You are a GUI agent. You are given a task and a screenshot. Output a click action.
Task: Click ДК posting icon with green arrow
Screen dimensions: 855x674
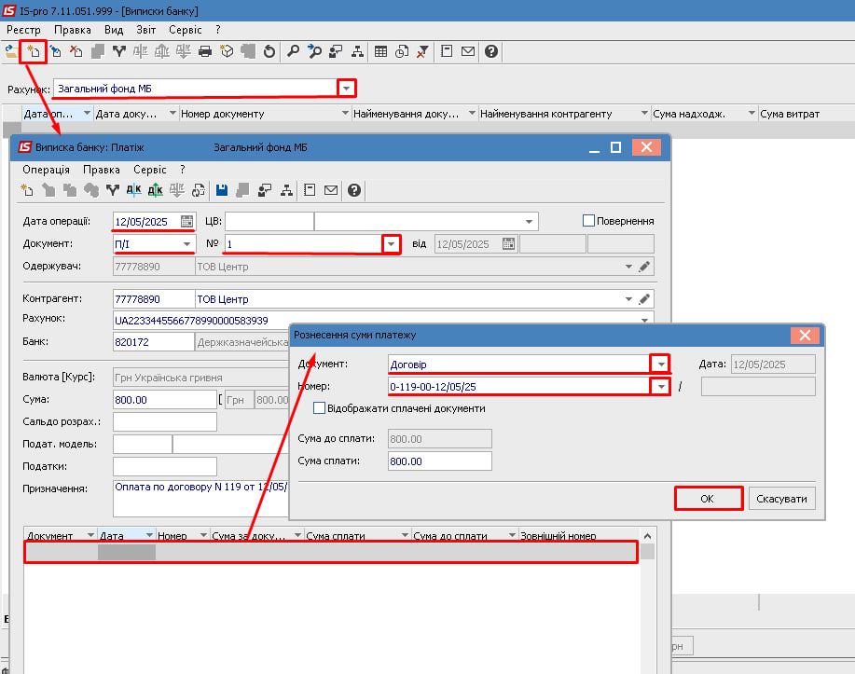(156, 190)
